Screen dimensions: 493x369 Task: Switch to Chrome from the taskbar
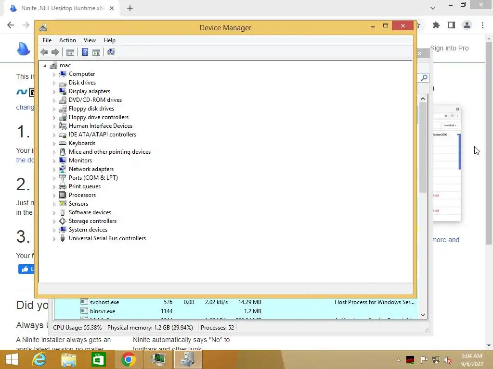coord(128,359)
